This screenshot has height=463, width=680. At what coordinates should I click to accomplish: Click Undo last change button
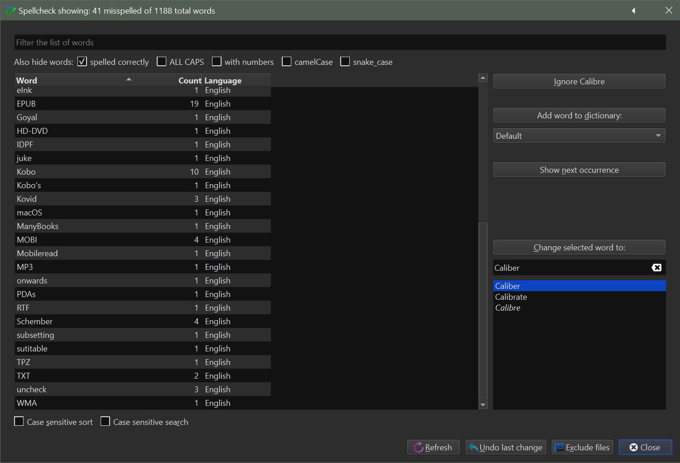coord(506,448)
